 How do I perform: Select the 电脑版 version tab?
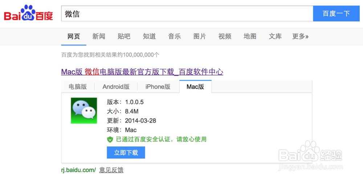[78, 87]
